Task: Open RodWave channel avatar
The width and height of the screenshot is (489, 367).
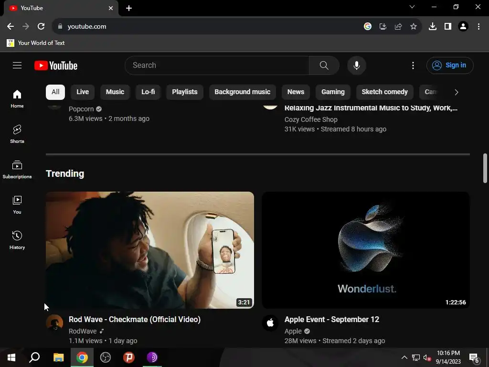Action: point(54,323)
